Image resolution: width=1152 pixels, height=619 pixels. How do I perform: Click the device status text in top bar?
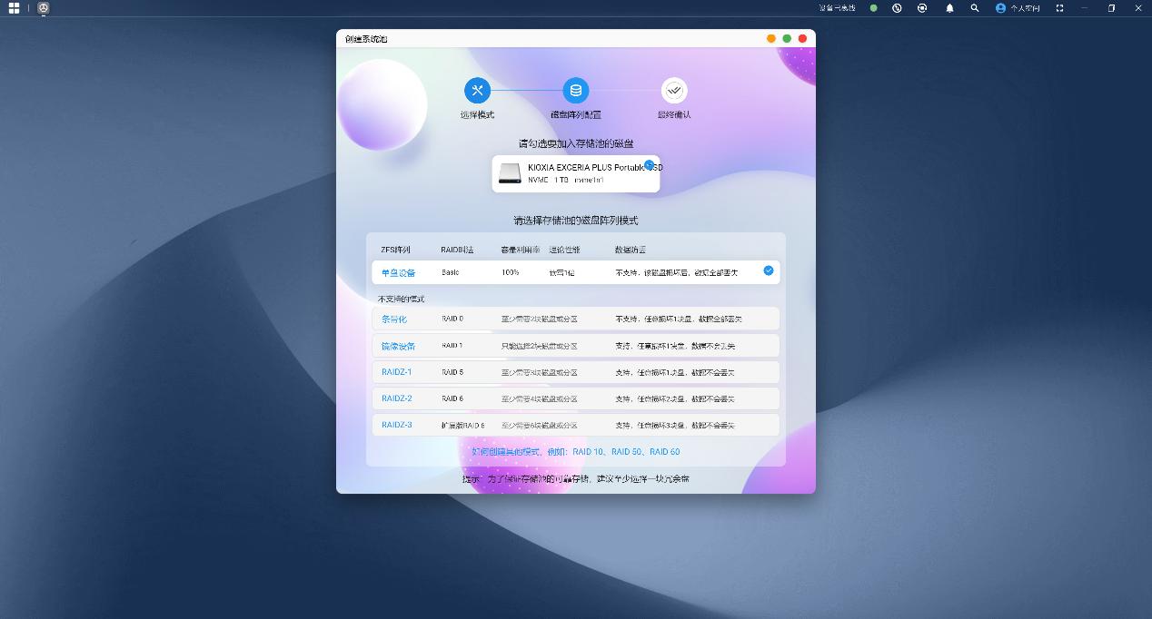pyautogui.click(x=837, y=7)
